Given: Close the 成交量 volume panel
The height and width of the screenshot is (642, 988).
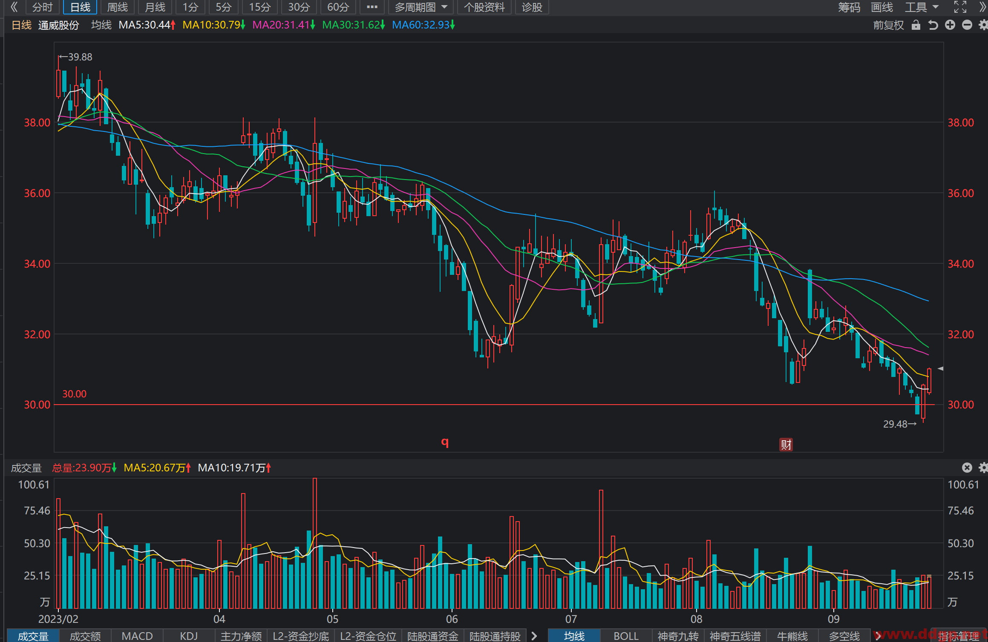Looking at the screenshot, I should tap(967, 468).
